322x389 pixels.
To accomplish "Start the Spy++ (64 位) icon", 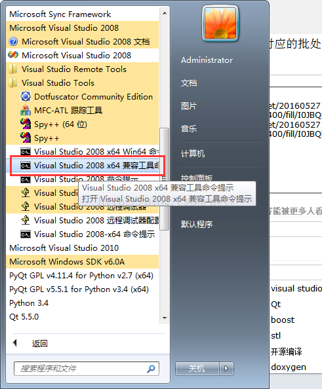I will 26,124.
